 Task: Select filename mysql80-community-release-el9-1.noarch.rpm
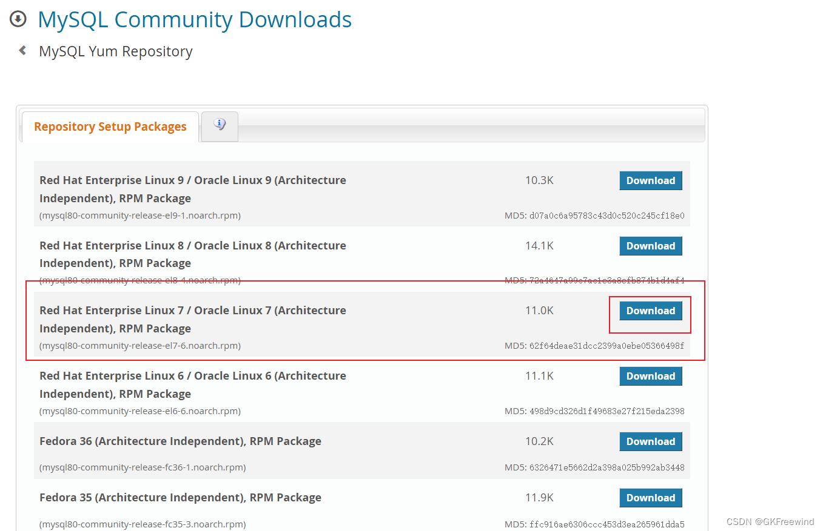[140, 216]
